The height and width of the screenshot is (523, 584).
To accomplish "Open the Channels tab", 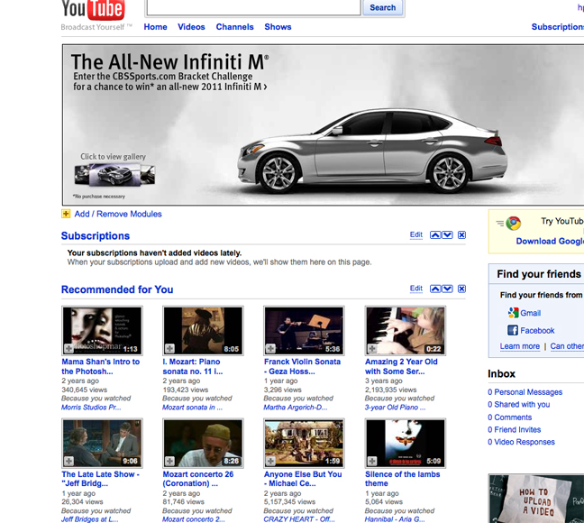I will click(x=234, y=27).
